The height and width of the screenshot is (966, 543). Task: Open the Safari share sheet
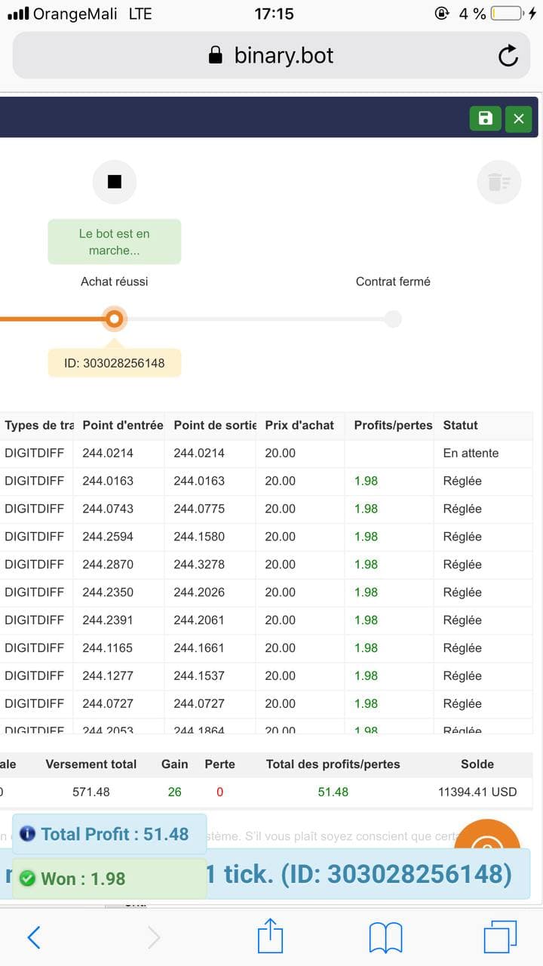tap(270, 937)
